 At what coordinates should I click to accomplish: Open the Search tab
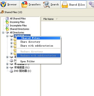[x=51, y=4]
